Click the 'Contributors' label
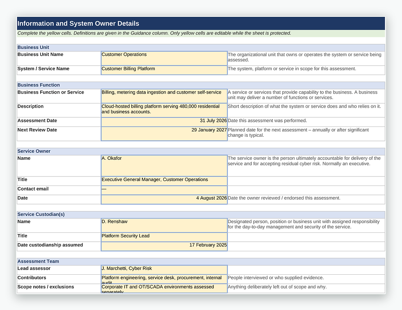Viewport: 402px width, 310px height. pyautogui.click(x=32, y=278)
